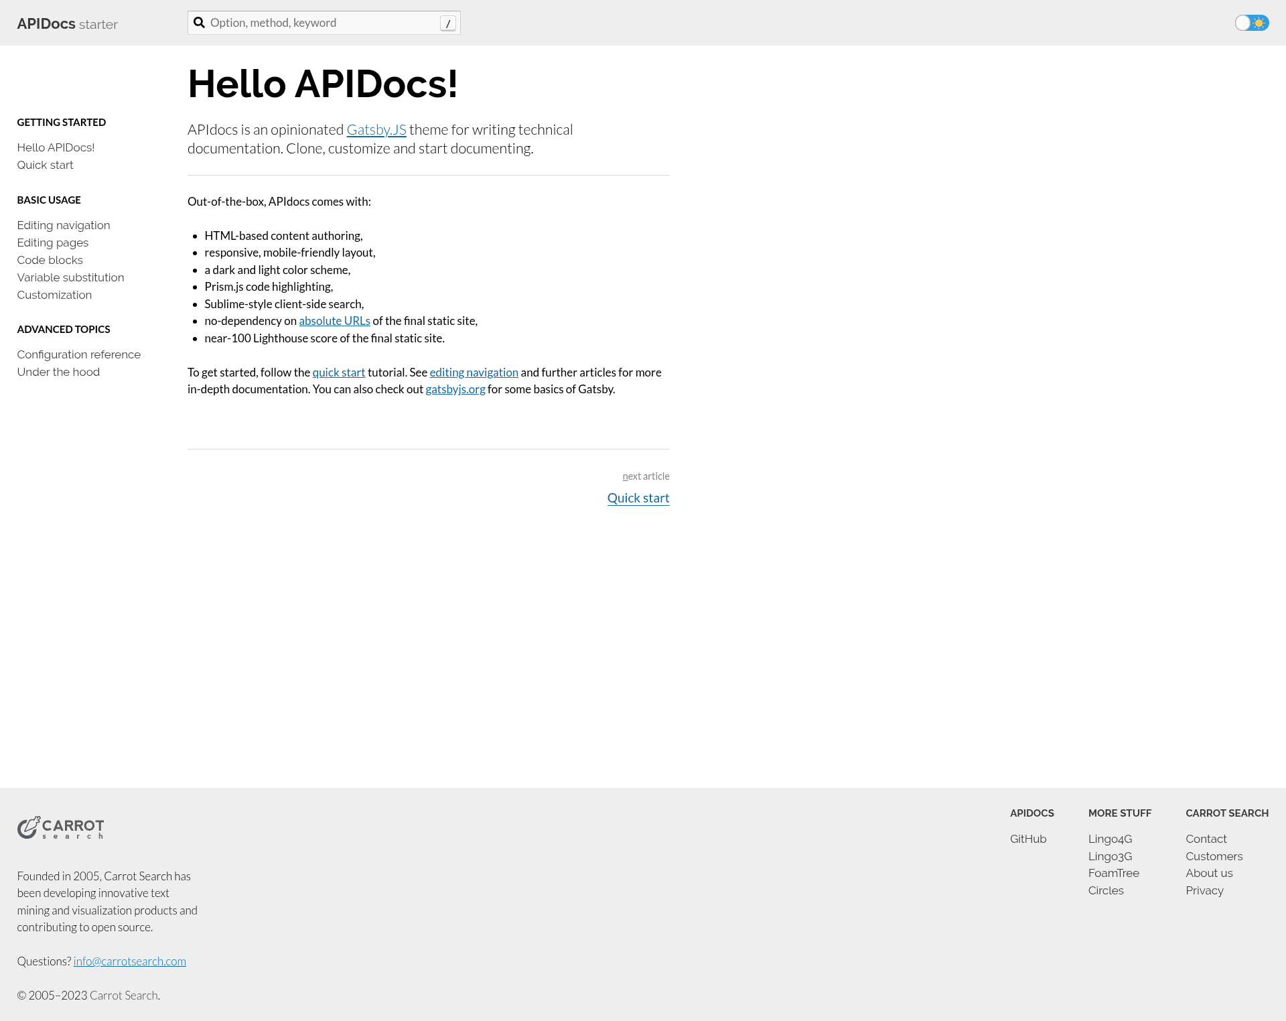Open Editing pages sidebar item
The image size is (1286, 1021).
pos(53,243)
